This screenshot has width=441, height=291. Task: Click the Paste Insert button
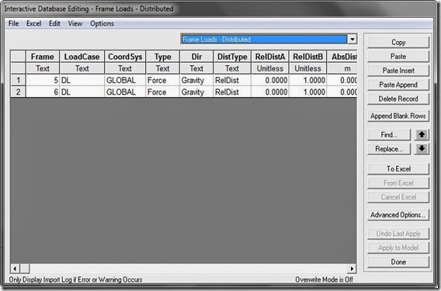point(398,71)
